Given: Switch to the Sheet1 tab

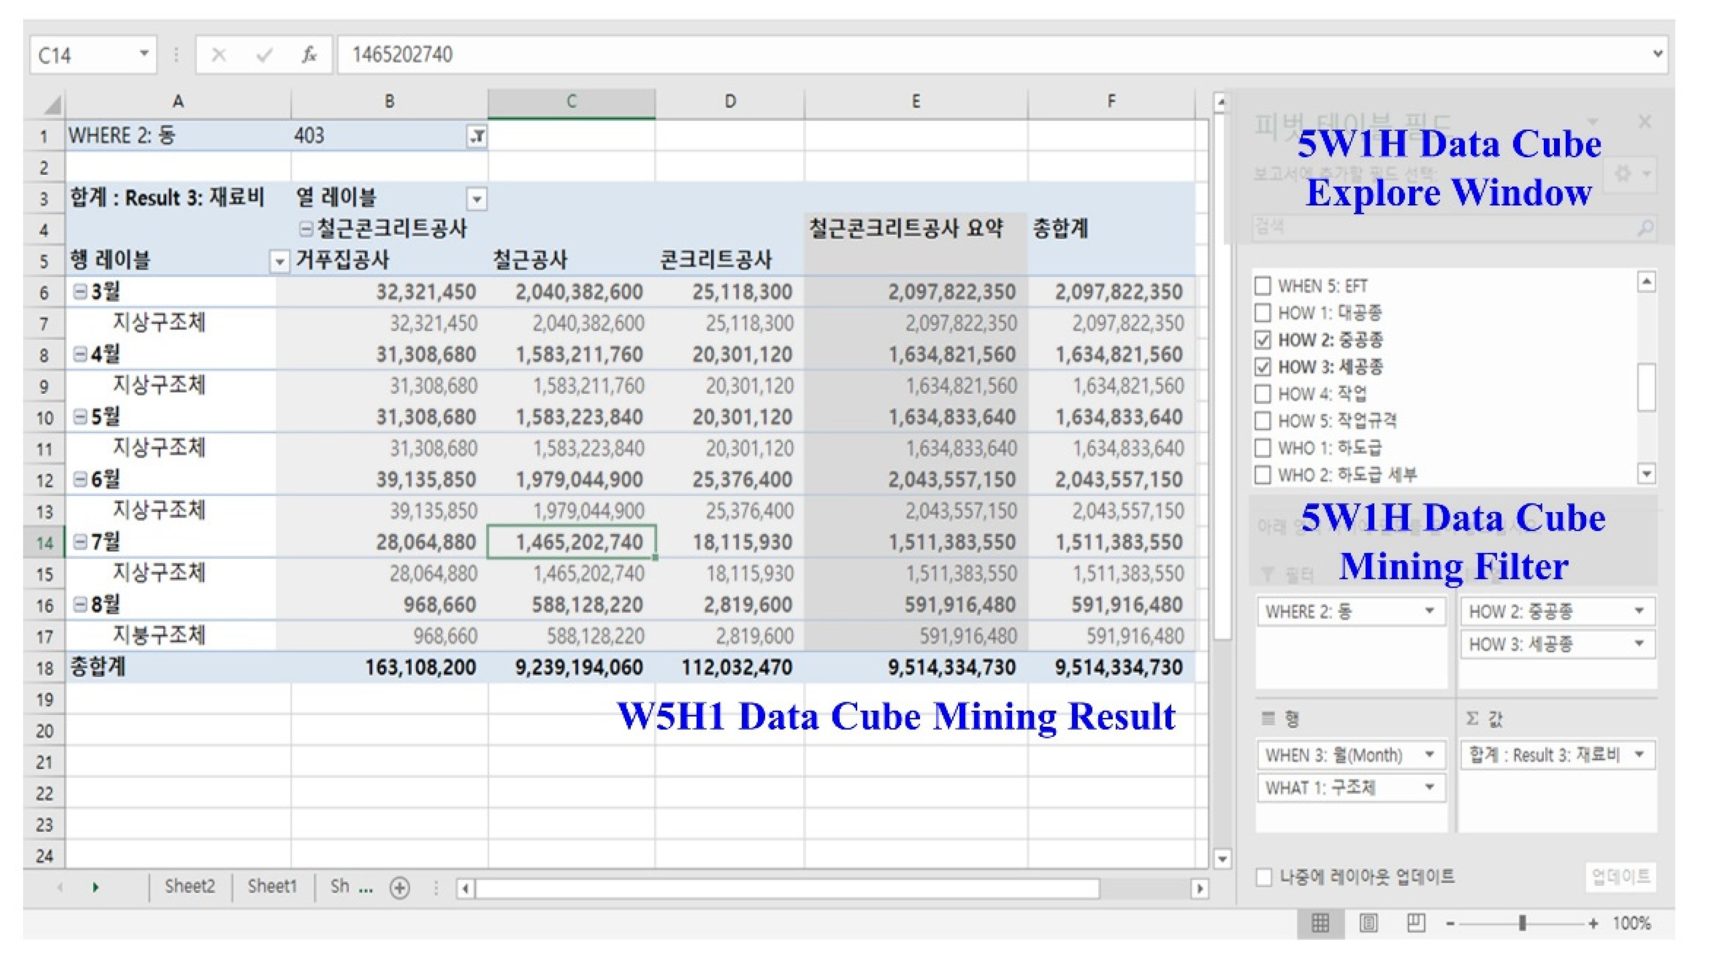Looking at the screenshot, I should coord(271,886).
